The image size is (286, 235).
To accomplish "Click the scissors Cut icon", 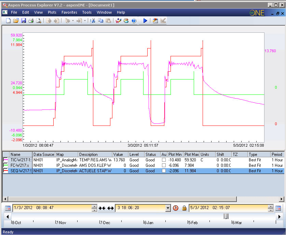I will click(x=93, y=20).
